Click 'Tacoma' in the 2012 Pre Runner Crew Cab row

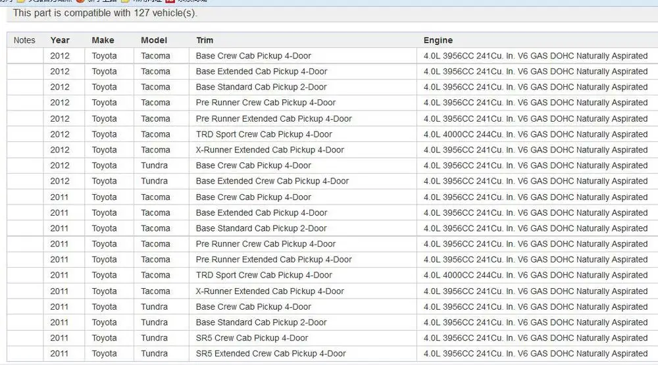pyautogui.click(x=155, y=103)
